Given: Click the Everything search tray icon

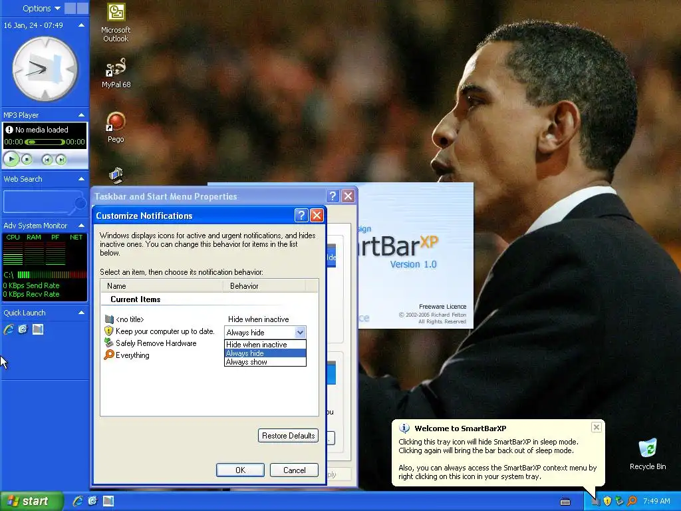Looking at the screenshot, I should pyautogui.click(x=632, y=501).
